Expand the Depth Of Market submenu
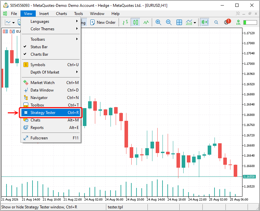Image resolution: width=260 pixels, height=211 pixels. click(51, 72)
